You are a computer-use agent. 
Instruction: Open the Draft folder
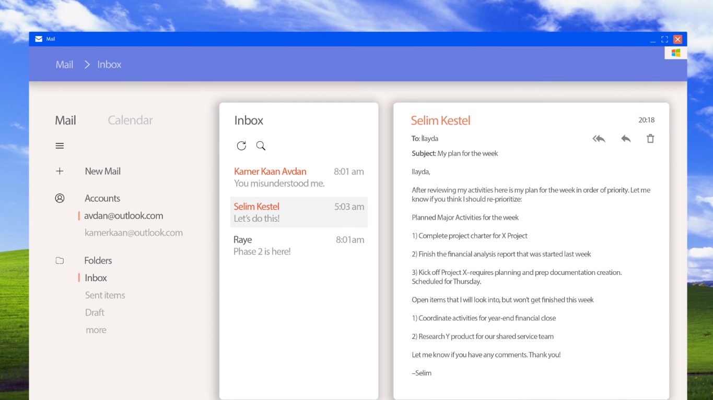point(95,312)
